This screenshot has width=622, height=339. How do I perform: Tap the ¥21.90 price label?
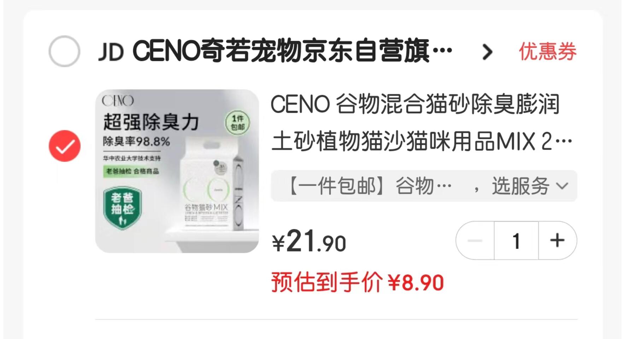click(309, 241)
